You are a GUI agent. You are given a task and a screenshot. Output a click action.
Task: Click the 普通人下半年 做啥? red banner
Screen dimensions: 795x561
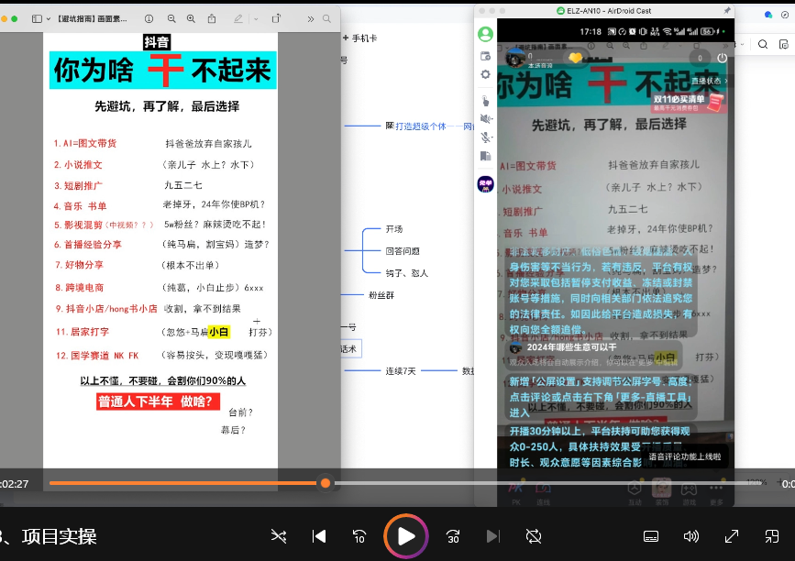tap(159, 401)
